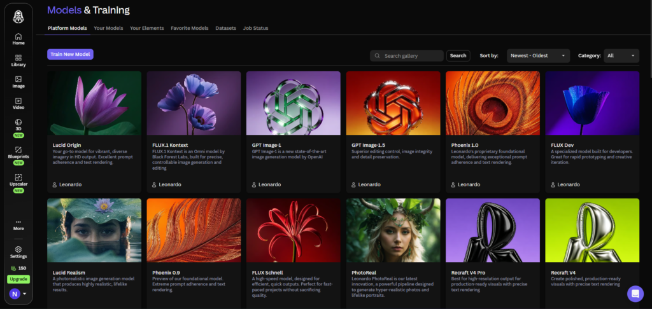Image resolution: width=652 pixels, height=309 pixels.
Task: Open the Library sidebar item
Action: [18, 60]
